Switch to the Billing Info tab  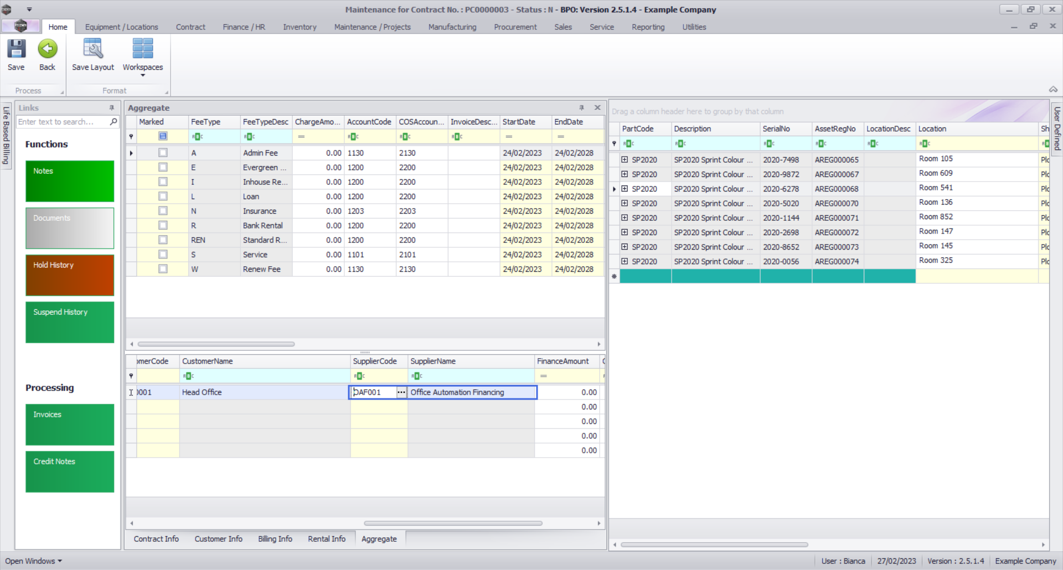click(275, 539)
